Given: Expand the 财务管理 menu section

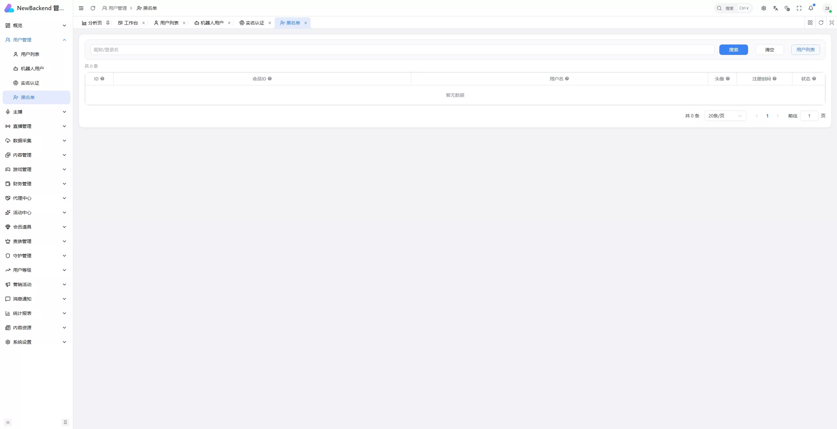Looking at the screenshot, I should 36,184.
